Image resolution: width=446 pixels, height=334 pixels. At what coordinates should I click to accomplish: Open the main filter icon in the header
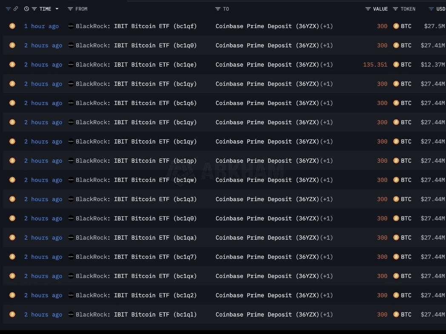point(8,9)
